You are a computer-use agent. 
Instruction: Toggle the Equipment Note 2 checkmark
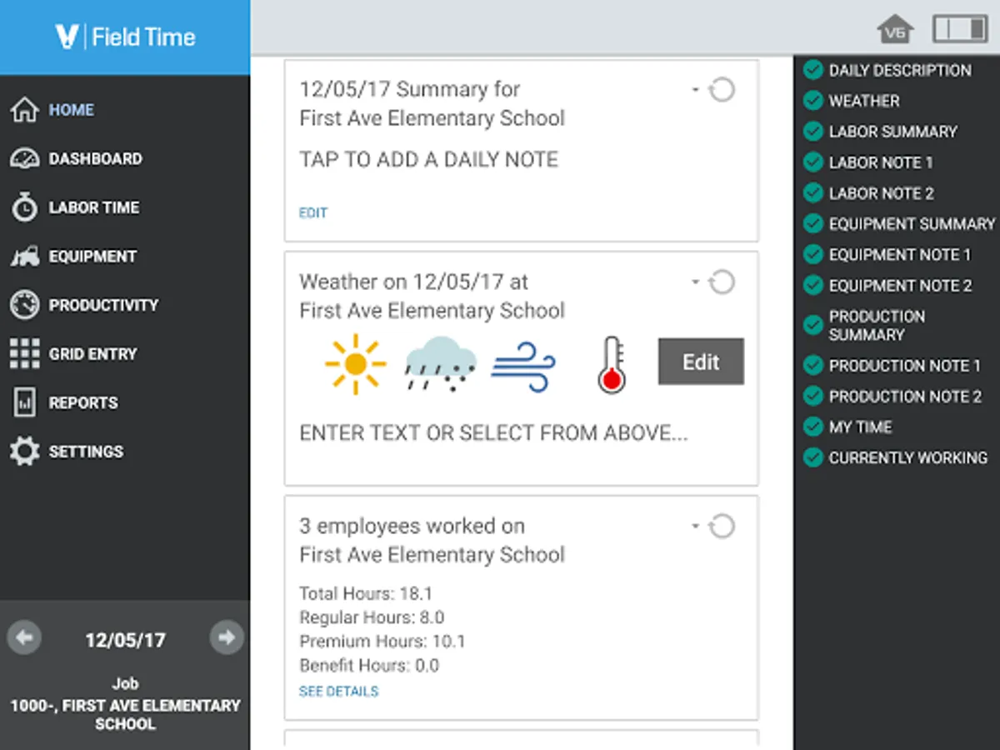813,285
